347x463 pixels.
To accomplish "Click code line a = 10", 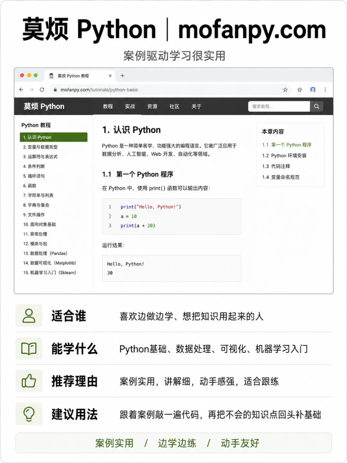I will pyautogui.click(x=129, y=216).
